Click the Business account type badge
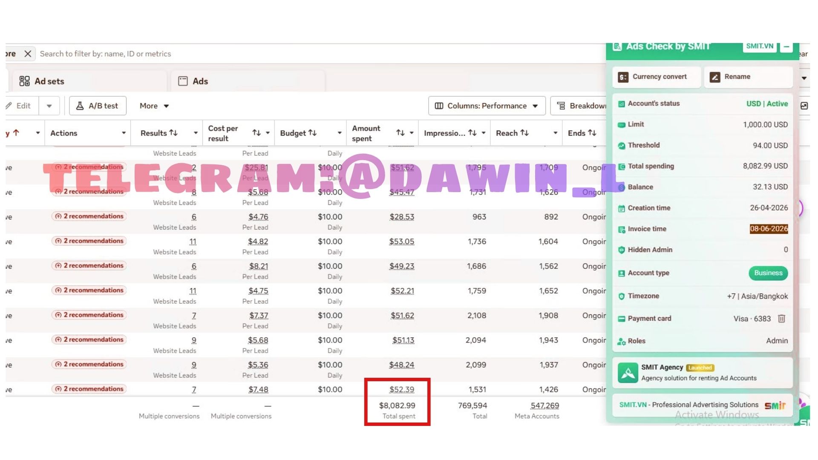 pyautogui.click(x=768, y=273)
